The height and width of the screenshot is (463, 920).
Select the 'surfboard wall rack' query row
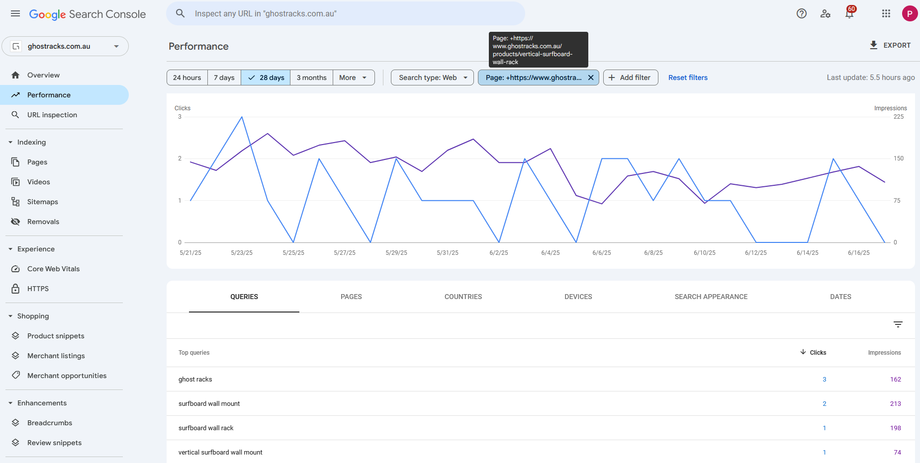[x=541, y=428]
